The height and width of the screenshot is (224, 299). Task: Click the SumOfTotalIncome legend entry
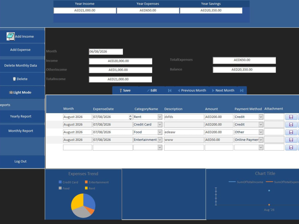(246, 182)
